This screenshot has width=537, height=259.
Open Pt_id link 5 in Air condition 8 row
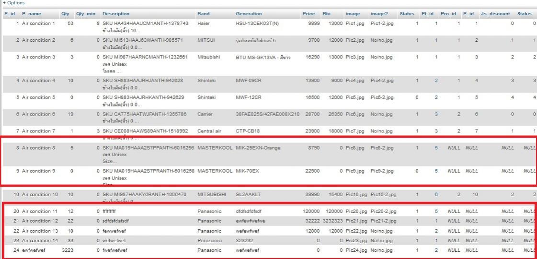(436, 148)
